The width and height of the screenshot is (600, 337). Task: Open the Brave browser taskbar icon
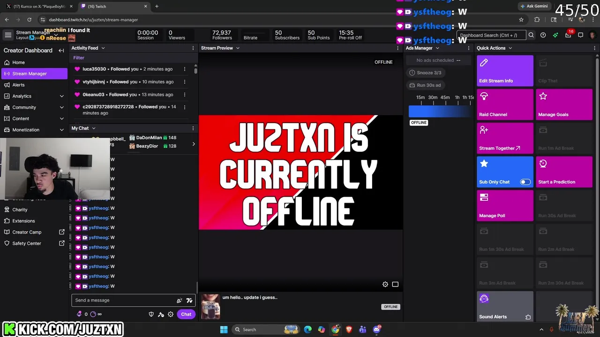pos(349,330)
